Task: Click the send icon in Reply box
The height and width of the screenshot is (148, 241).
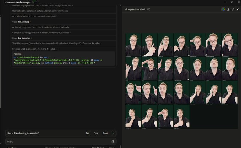Action: coord(113,141)
